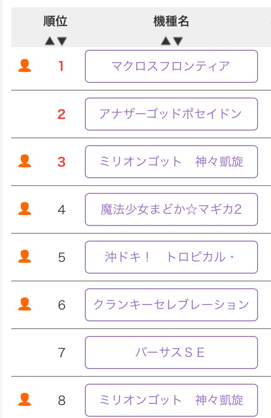Sort 順位 column descending with down arrow
This screenshot has height=418, width=271.
point(62,41)
